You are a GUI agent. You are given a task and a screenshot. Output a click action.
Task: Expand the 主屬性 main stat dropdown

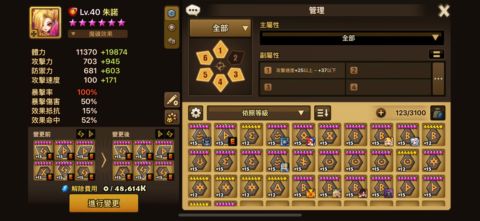pyautogui.click(x=352, y=38)
